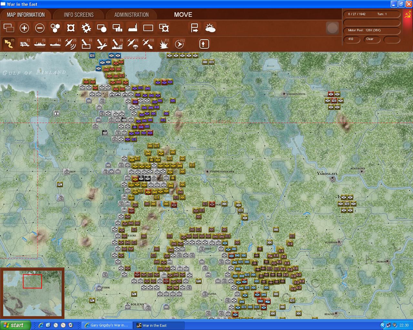Click the Yaroslavl city on the map
Viewport: 413px width, 330px height.
[332, 178]
